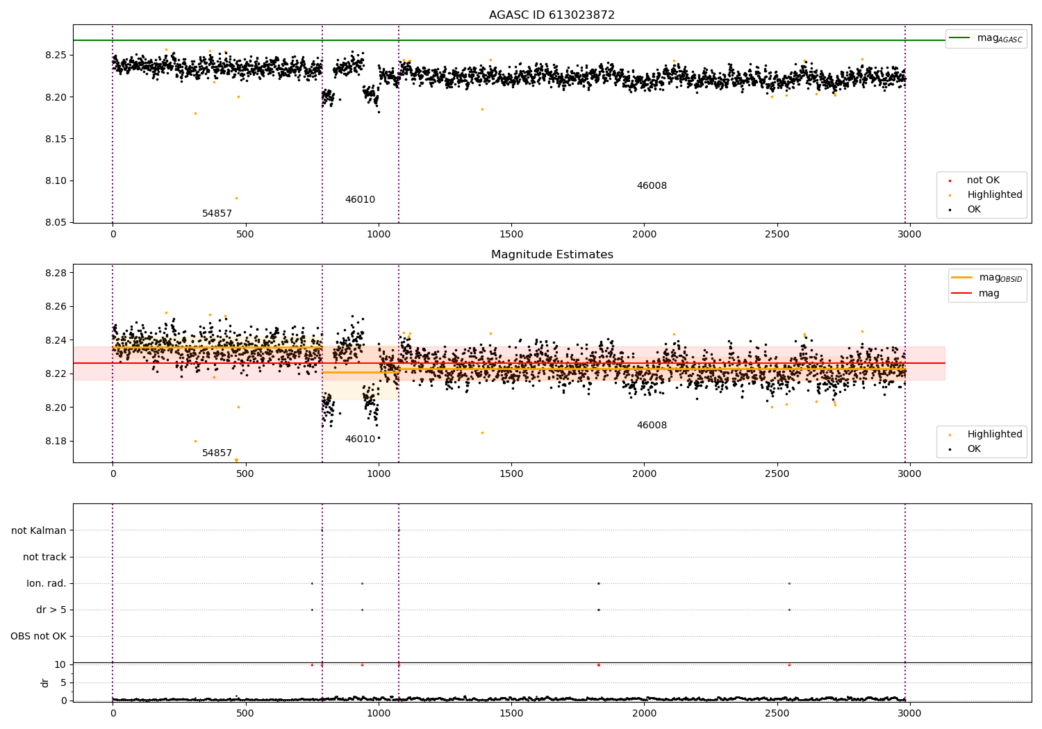
Task: Click the orange outlier point near 8.08 magnitude
Action: pos(236,198)
